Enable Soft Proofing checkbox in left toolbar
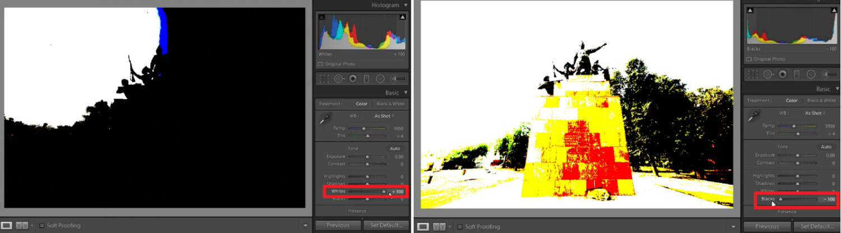841x233 pixels. [x=41, y=226]
